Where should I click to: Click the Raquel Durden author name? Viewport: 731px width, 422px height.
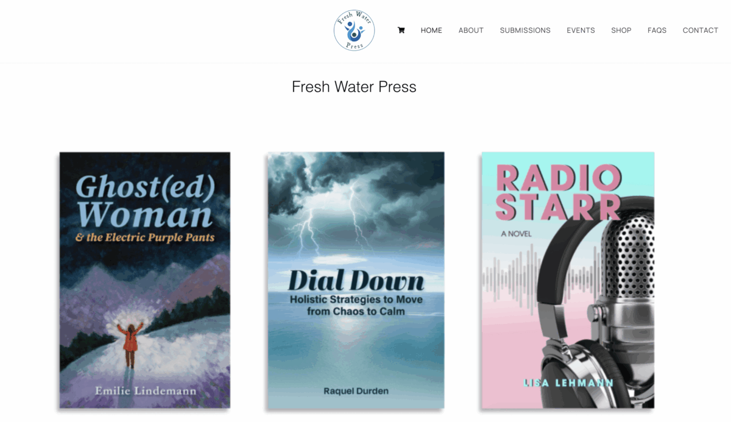coord(356,391)
